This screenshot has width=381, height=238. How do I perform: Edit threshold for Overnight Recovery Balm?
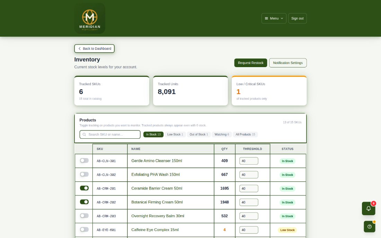(249, 216)
